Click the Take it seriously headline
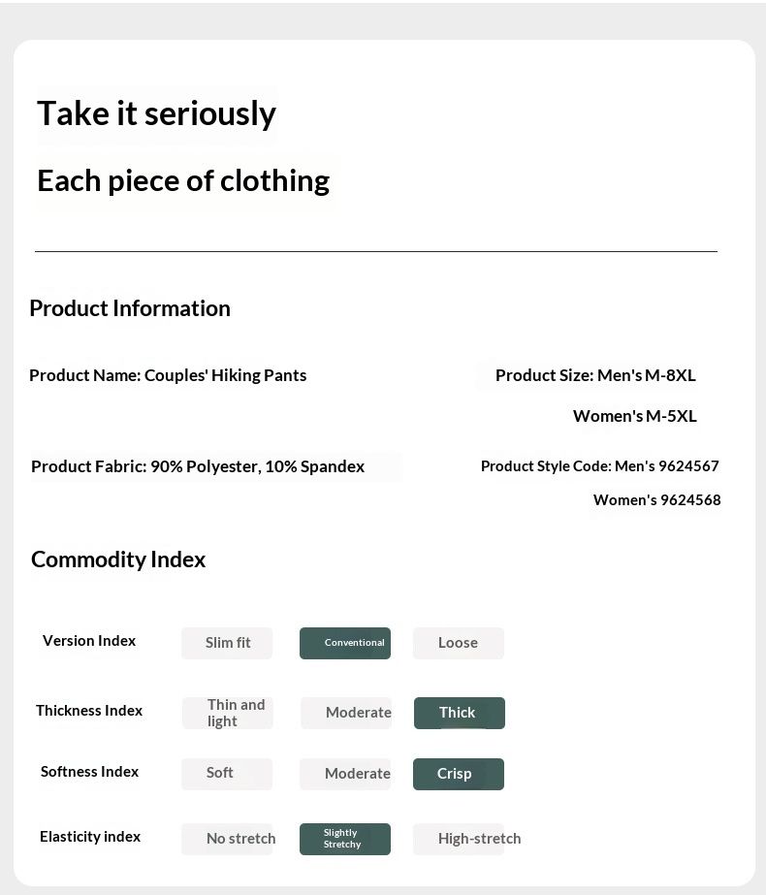 [x=156, y=113]
